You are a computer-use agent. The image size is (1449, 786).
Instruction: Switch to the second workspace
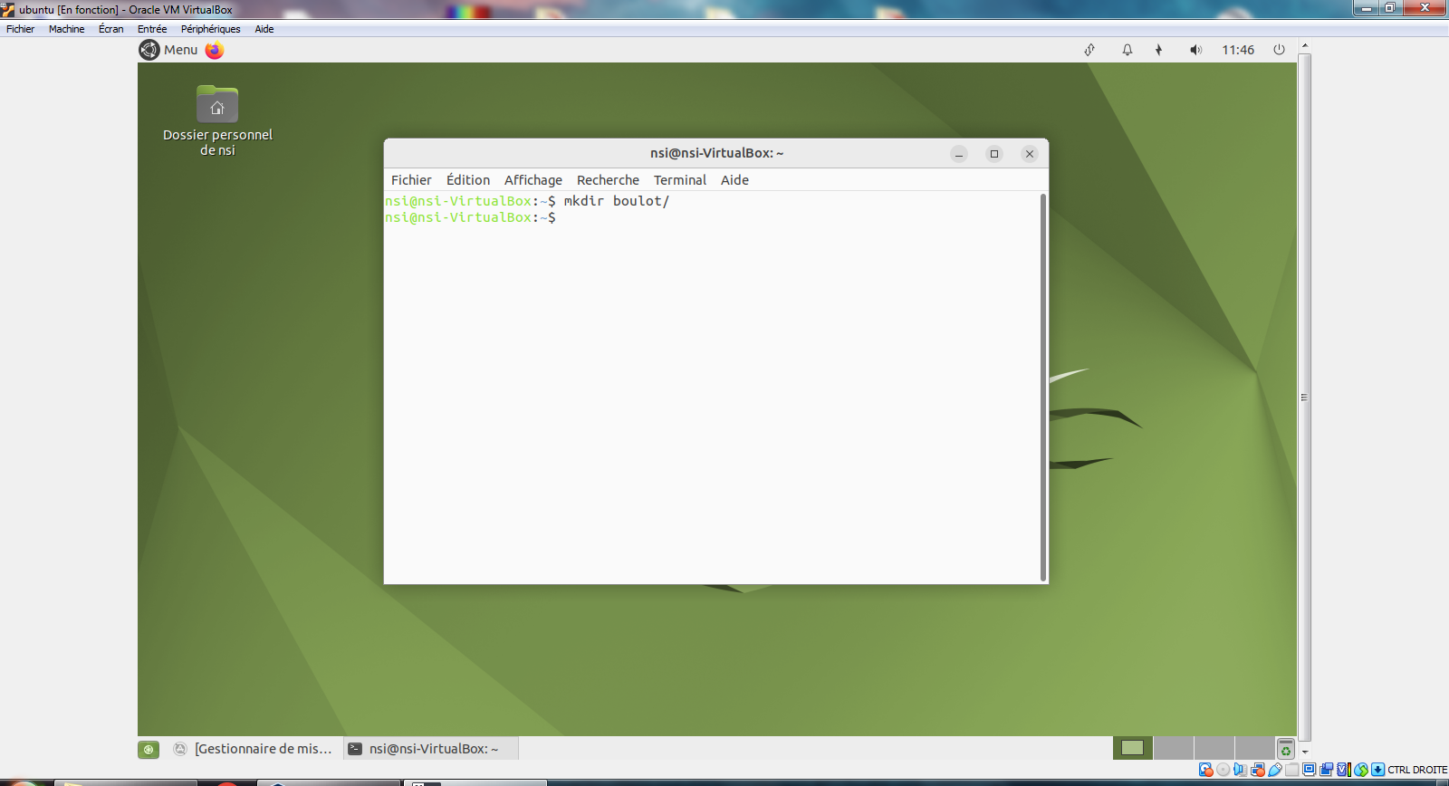pos(1174,748)
